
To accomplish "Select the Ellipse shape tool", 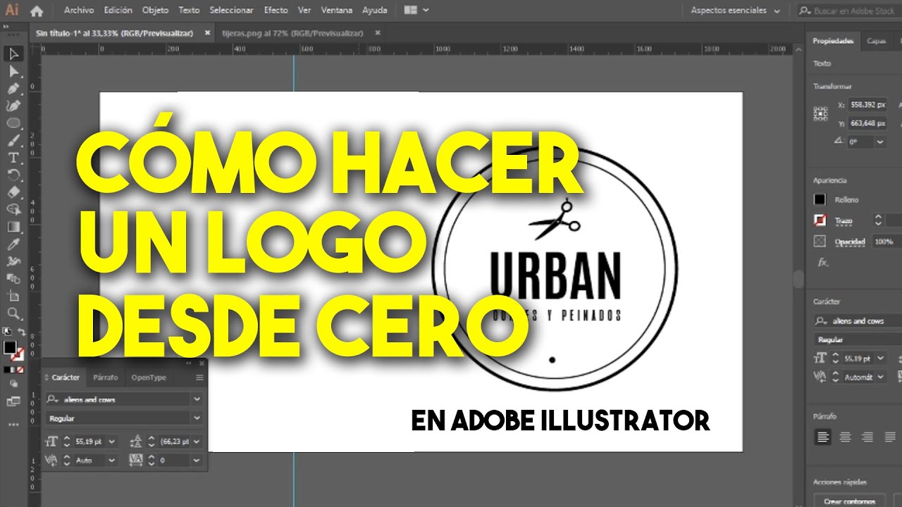I will click(13, 123).
